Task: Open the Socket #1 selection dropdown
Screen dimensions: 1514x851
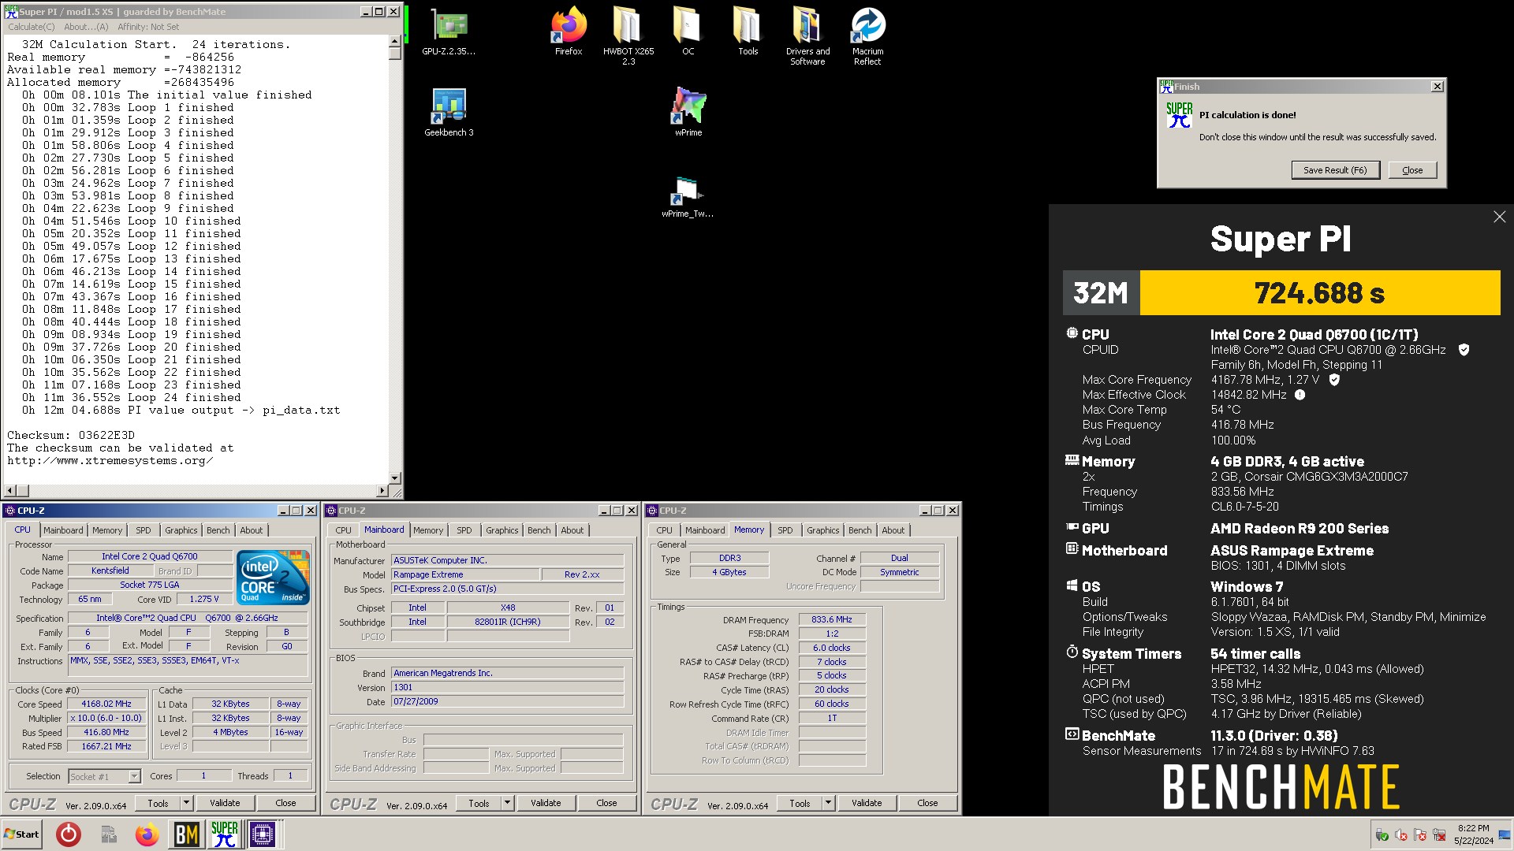Action: point(104,776)
